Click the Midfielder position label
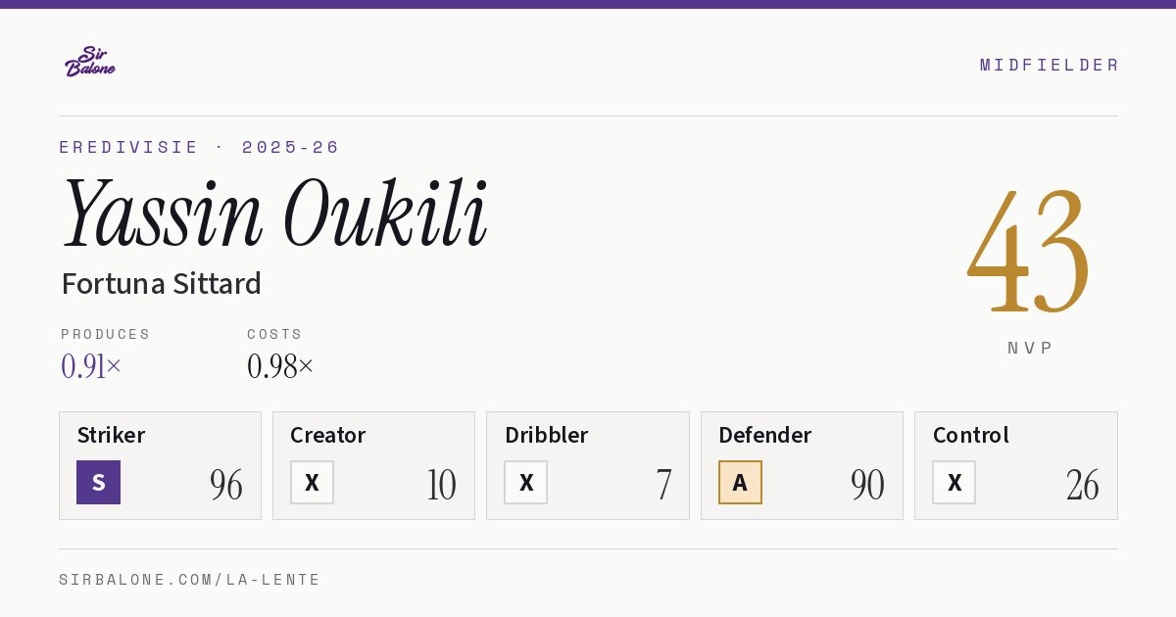1176x617 pixels. tap(1049, 65)
